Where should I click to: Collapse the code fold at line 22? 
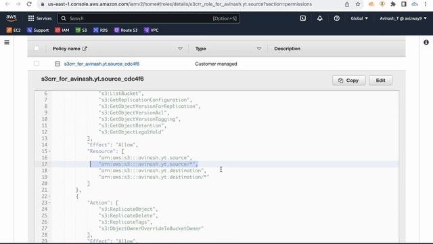tap(49, 196)
